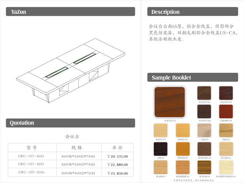Click the table title 会议台
The image size is (244, 183).
click(x=72, y=137)
